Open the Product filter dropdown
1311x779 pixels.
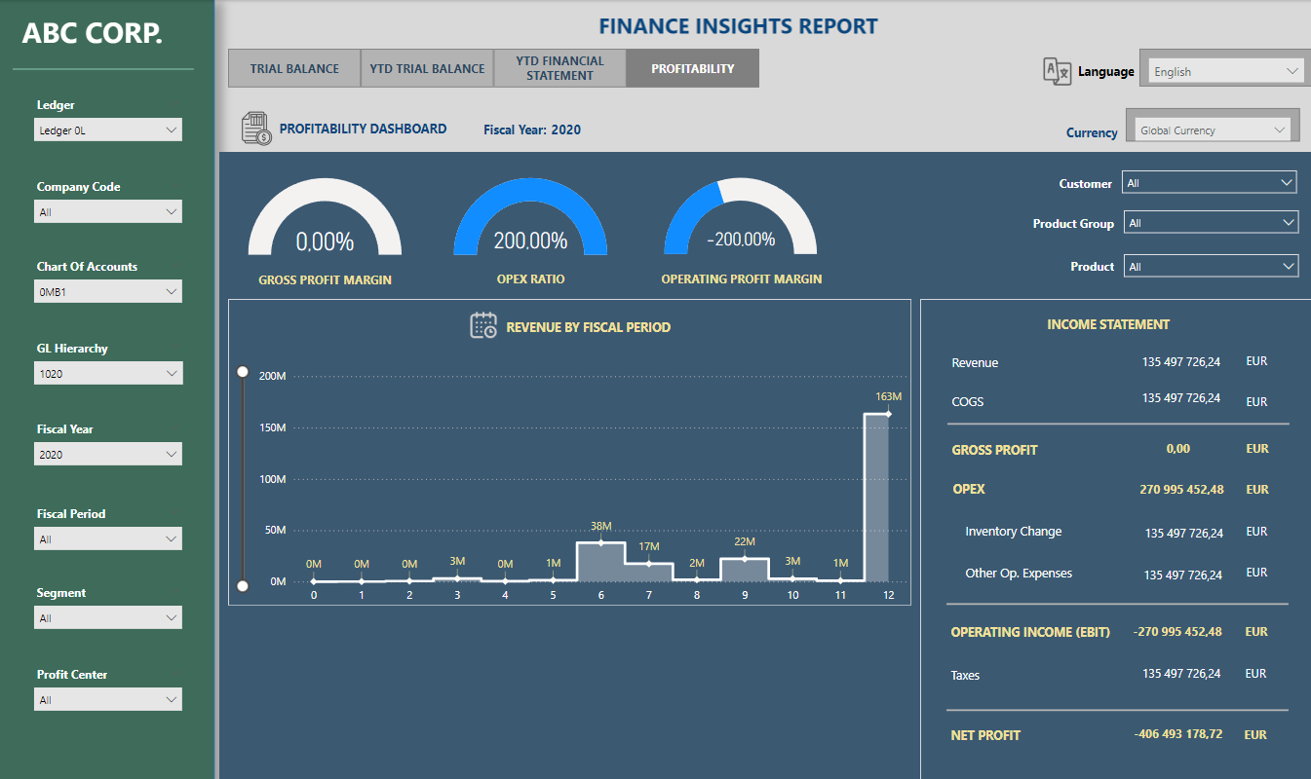(x=1211, y=266)
